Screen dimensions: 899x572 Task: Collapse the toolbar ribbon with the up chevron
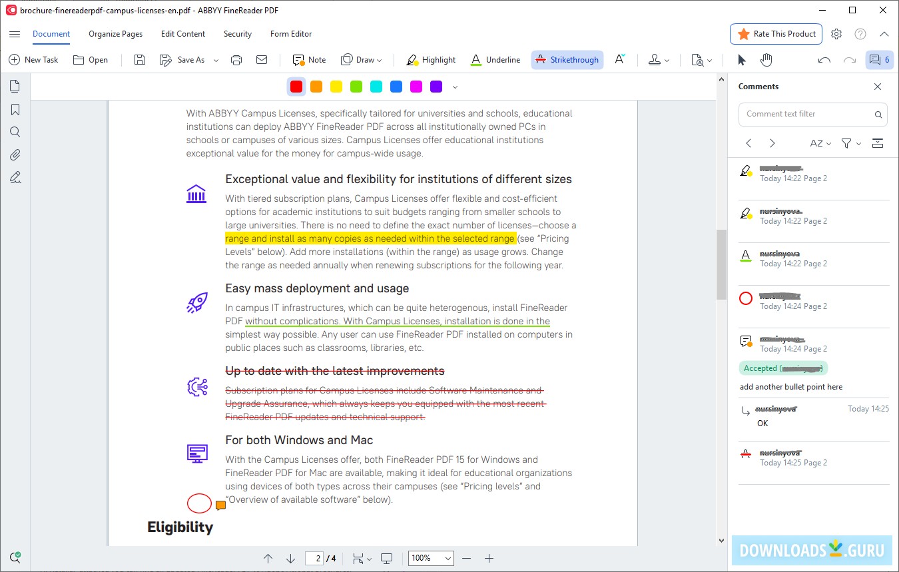(884, 34)
